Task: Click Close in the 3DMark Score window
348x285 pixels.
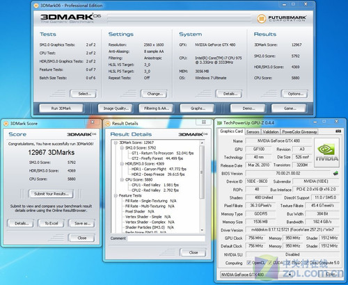Action: 82,238
